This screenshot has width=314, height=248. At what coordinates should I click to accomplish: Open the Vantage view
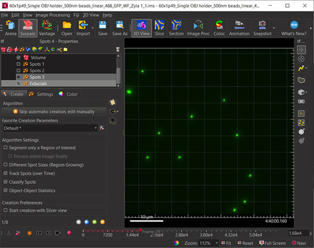tap(47, 28)
